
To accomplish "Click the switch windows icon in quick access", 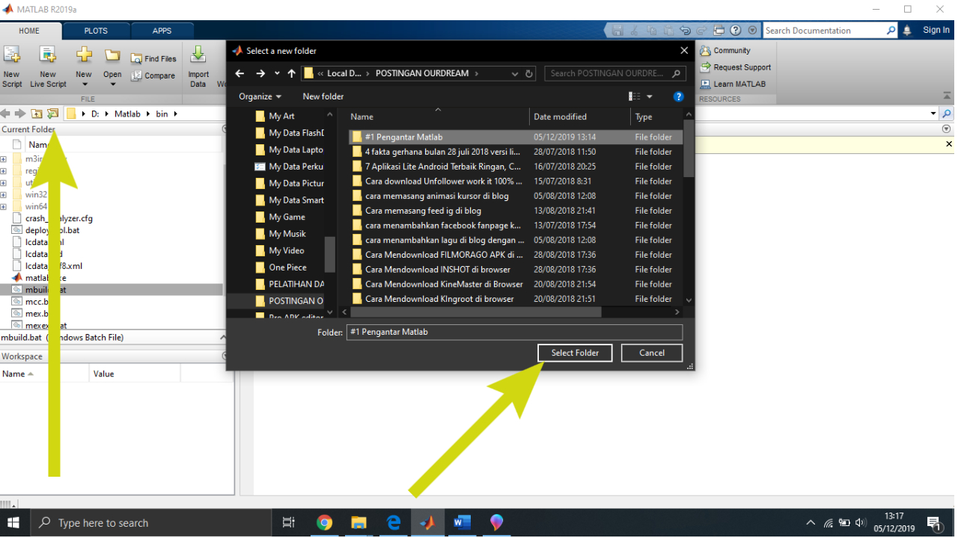I will tap(719, 31).
